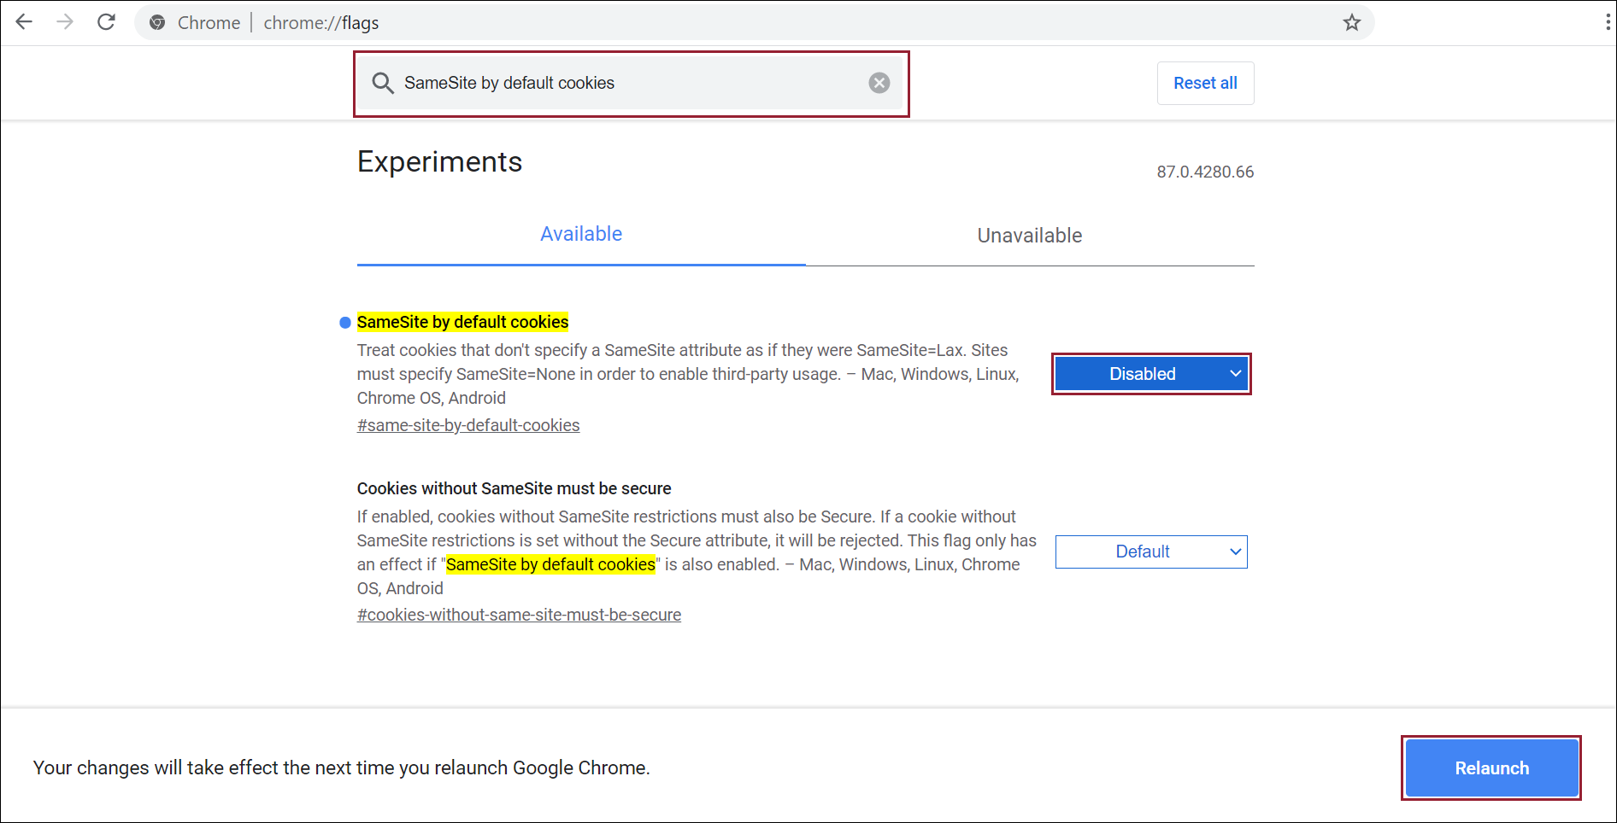Viewport: 1617px width, 823px height.
Task: Click the browser back arrow
Action: pyautogui.click(x=24, y=22)
